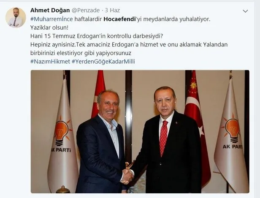Image resolution: width=260 pixels, height=198 pixels.
Task: Open the #Muharremİnce hashtag
Action: [51, 19]
